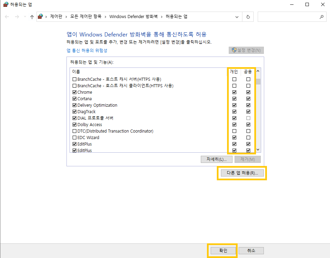Uncheck DiagTrack name checkbox
The image size is (330, 258).
coord(74,112)
